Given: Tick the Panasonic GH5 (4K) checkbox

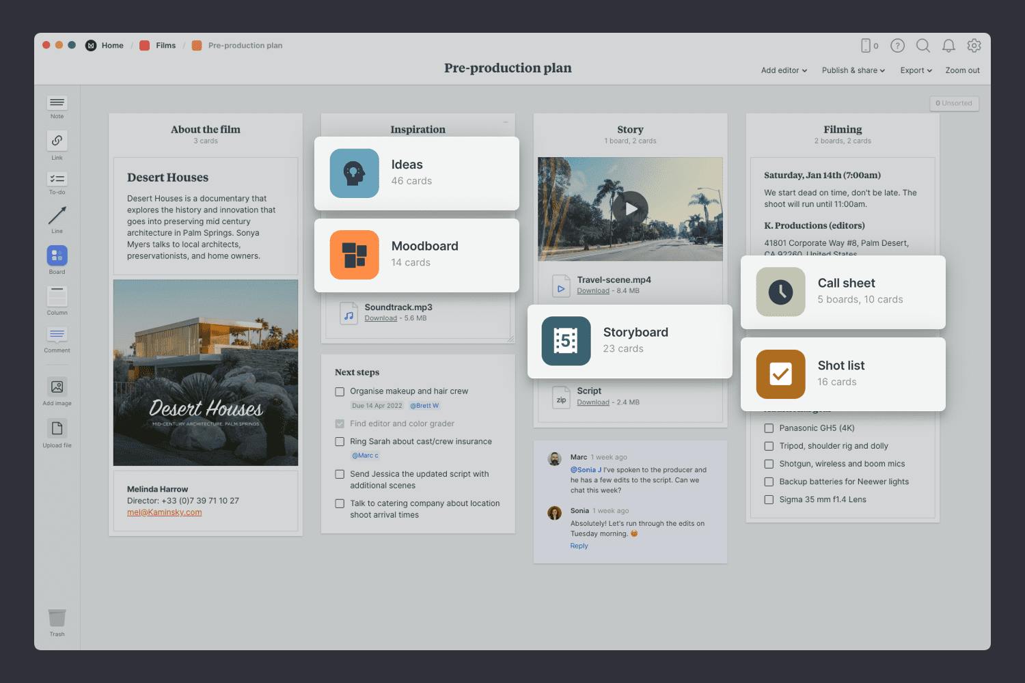Looking at the screenshot, I should 769,428.
